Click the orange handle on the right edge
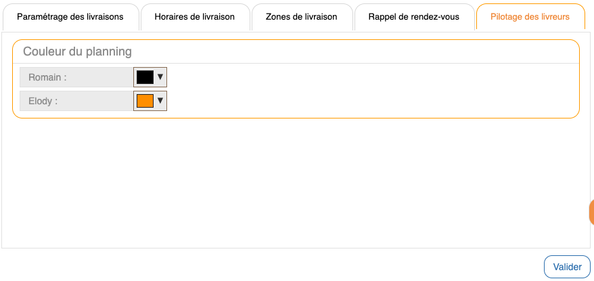Viewport: 594px width, 281px height. pos(591,213)
